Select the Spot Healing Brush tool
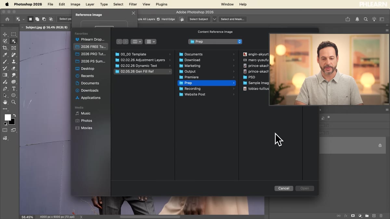Viewport: 390px width, 219px height. tap(14, 55)
